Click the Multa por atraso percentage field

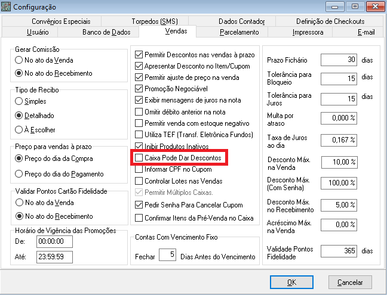click(x=339, y=118)
